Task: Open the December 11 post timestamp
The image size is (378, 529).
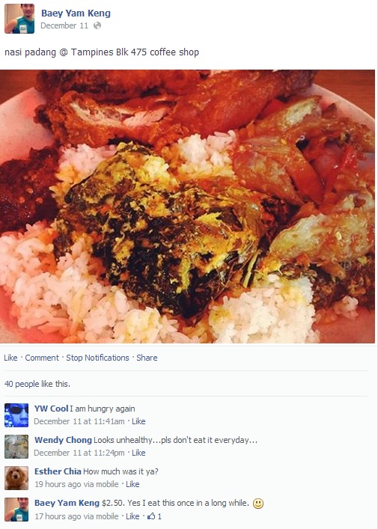Action: [x=64, y=25]
